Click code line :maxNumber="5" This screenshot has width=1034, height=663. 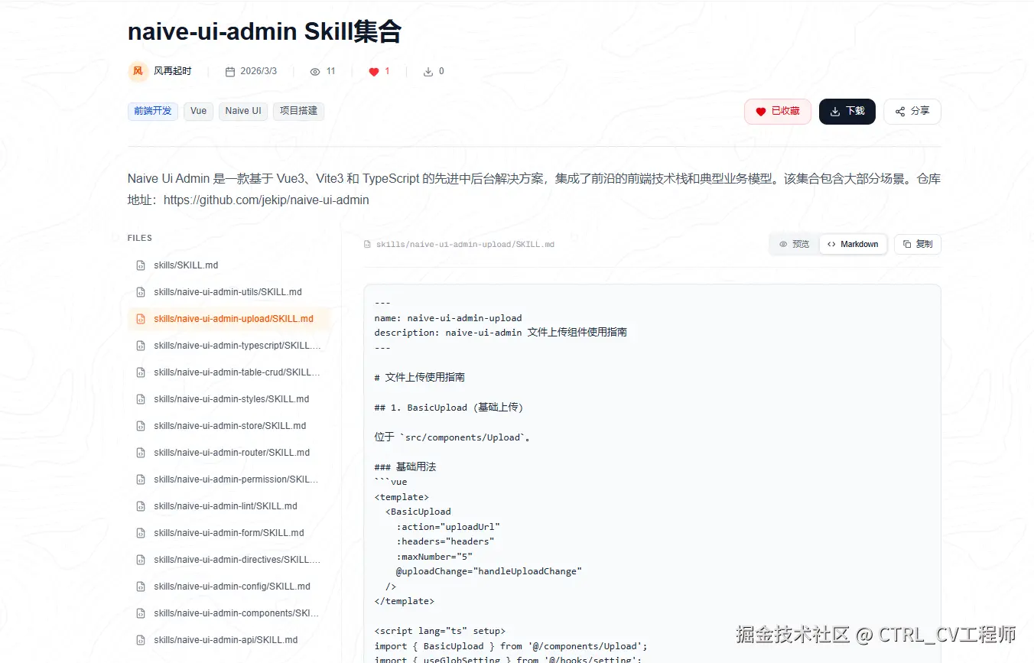pos(434,557)
